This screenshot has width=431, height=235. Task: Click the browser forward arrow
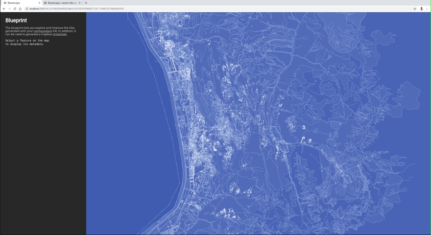tap(9, 9)
